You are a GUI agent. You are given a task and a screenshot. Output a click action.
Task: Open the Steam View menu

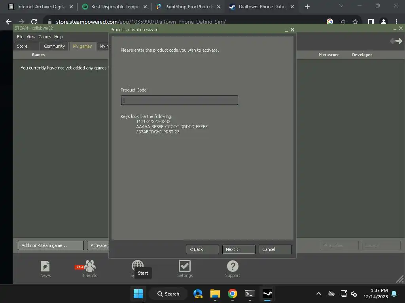(31, 37)
